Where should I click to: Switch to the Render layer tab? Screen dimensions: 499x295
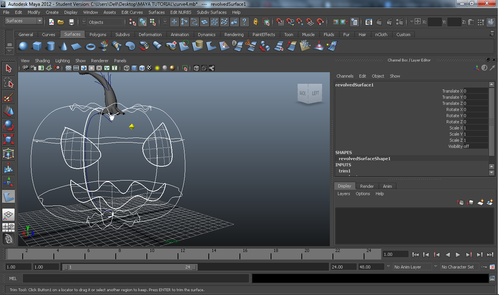click(367, 186)
